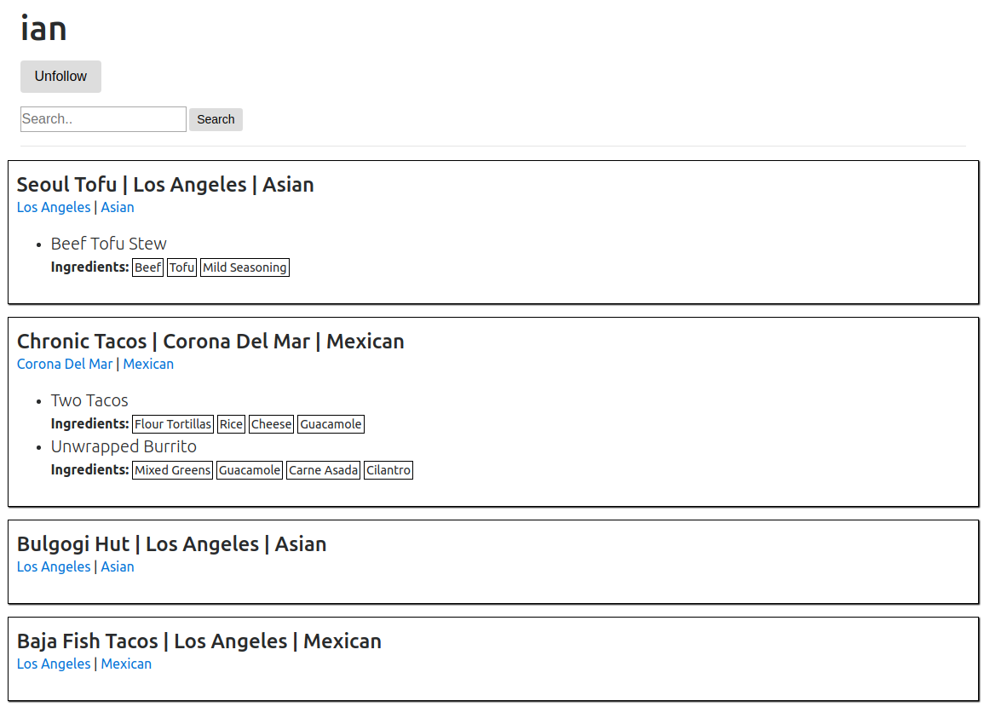Click the Search button
Viewport: 984px width, 707px height.
pos(216,119)
